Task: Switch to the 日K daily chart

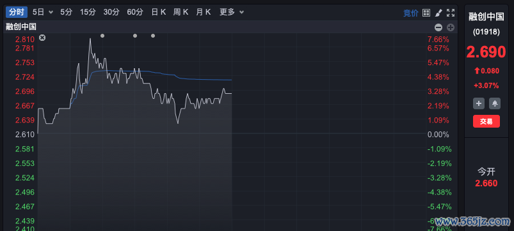Action: 159,12
